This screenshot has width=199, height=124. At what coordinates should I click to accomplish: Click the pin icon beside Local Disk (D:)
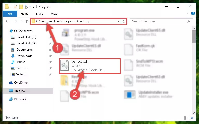pyautogui.click(x=50, y=43)
